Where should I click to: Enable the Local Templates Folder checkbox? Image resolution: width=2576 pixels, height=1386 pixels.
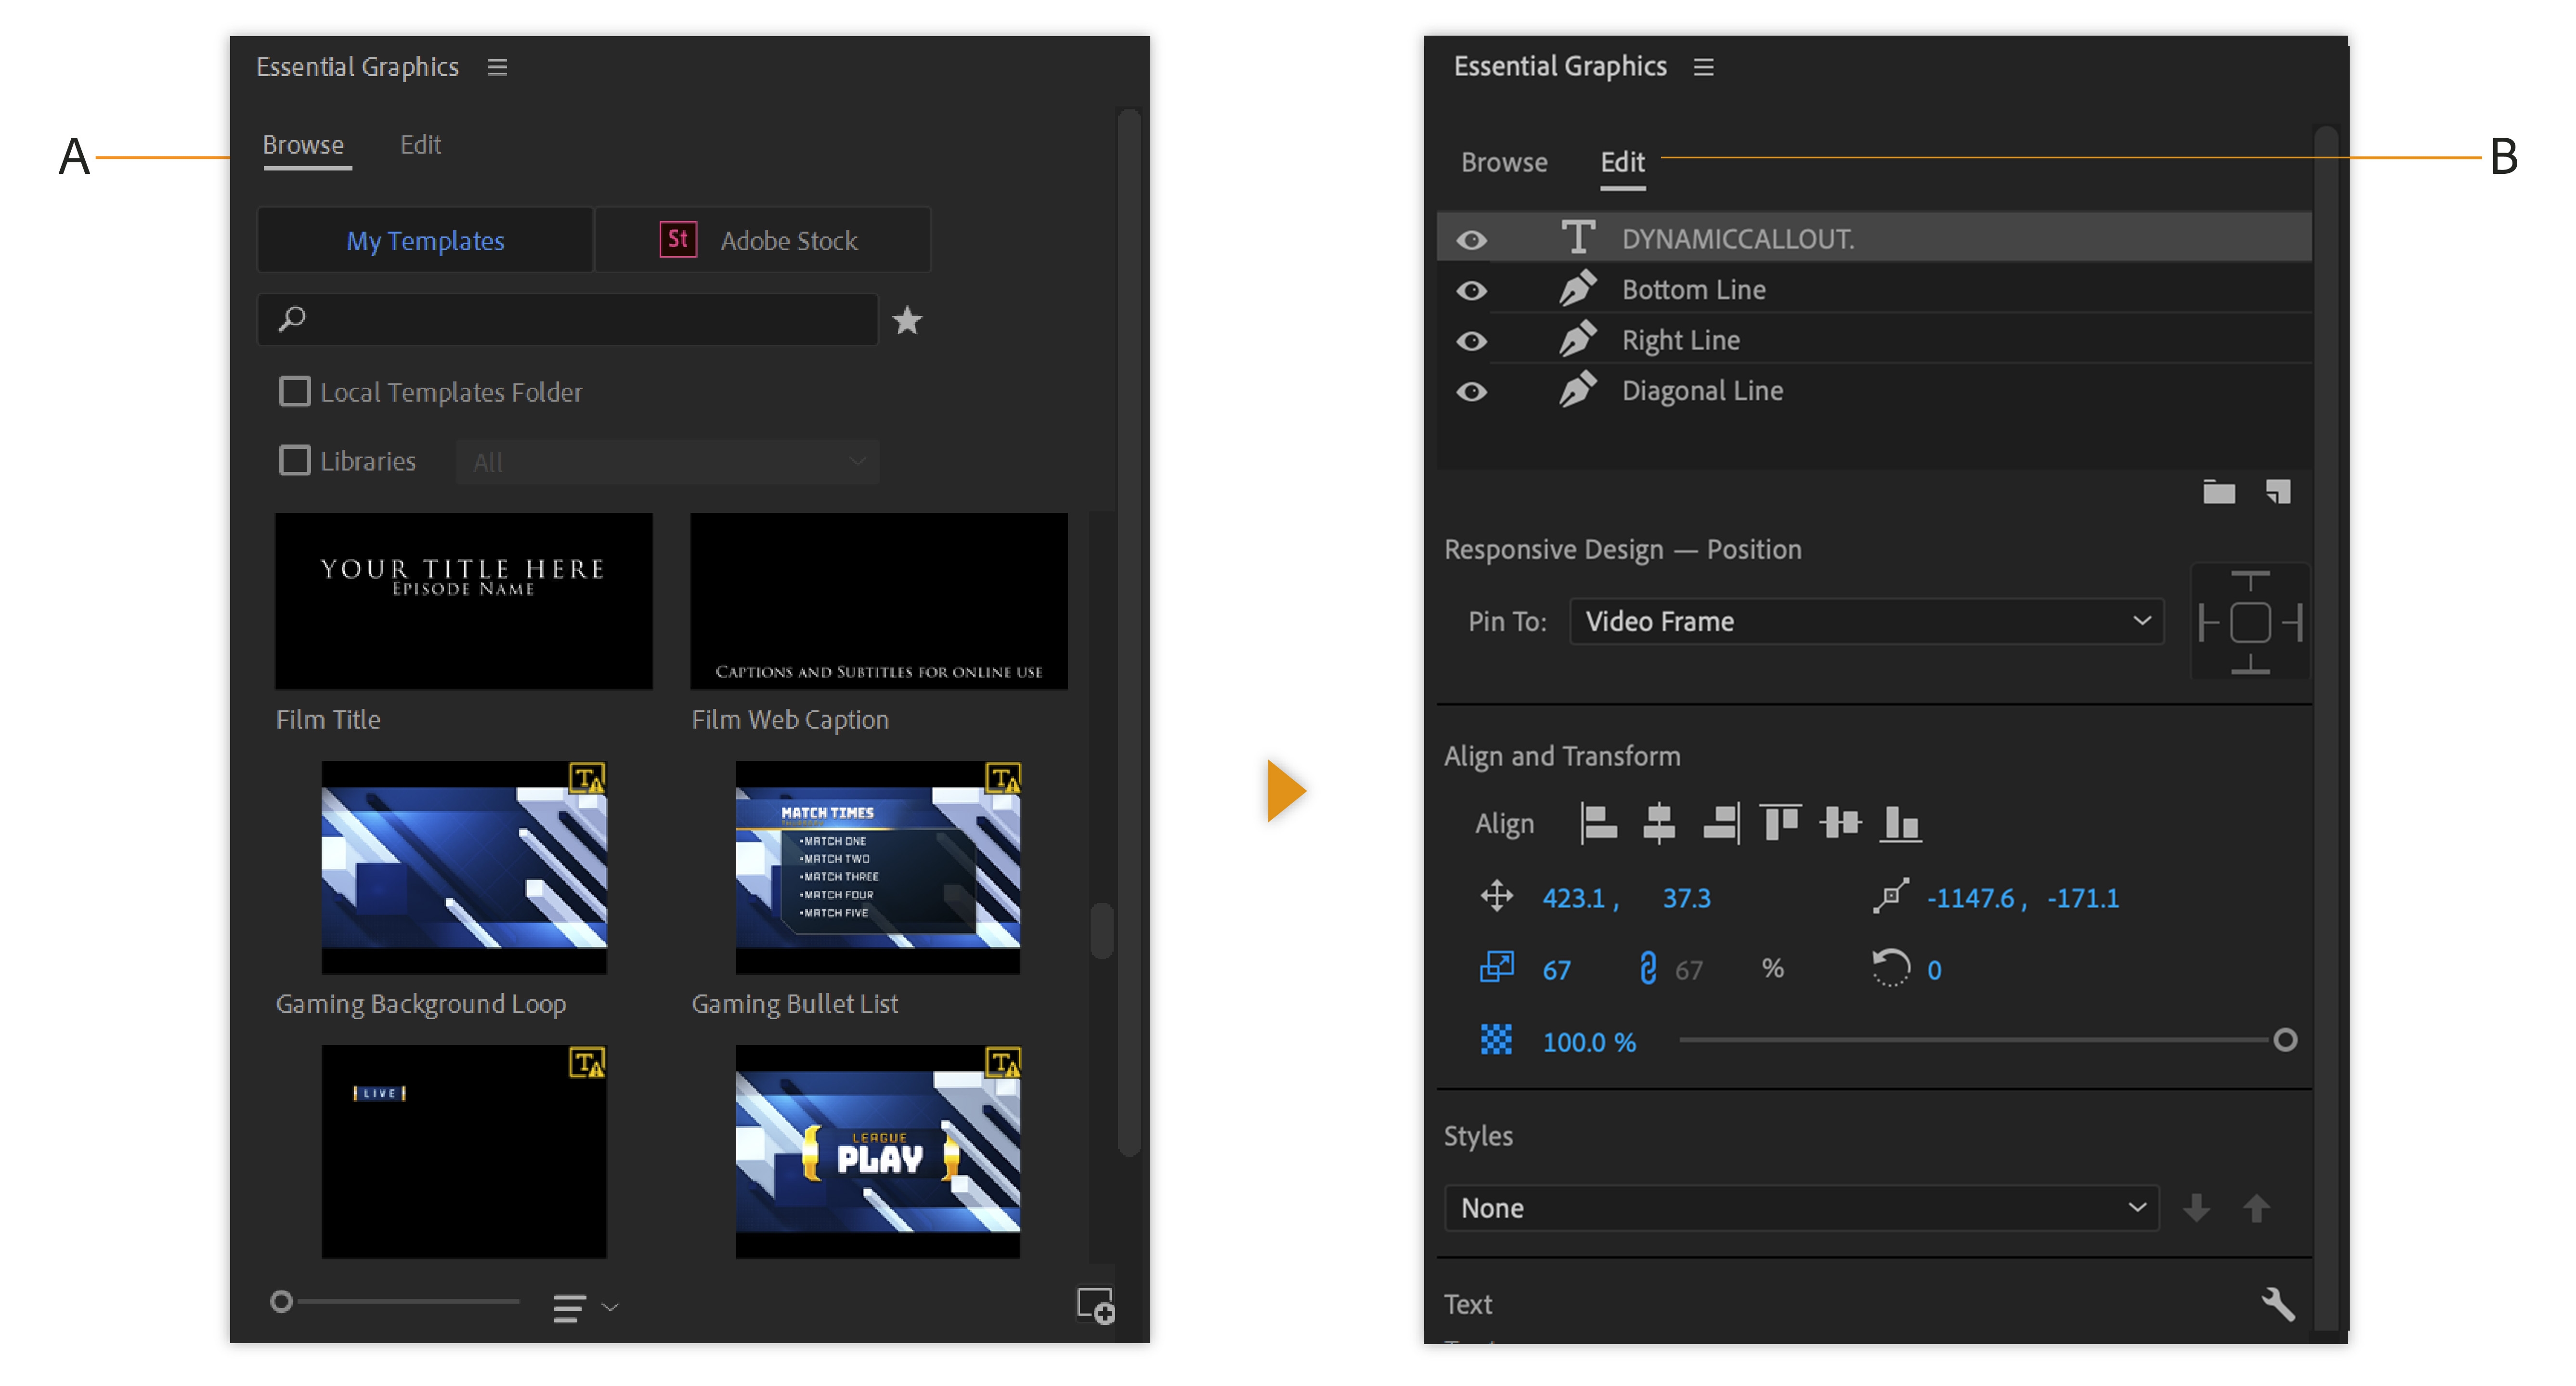[294, 391]
